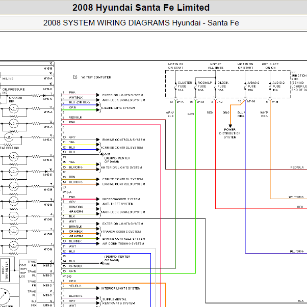Click the 'AUDIO 2 FUSE 10A' label
The width and height of the screenshot is (307, 307).
click(278, 87)
